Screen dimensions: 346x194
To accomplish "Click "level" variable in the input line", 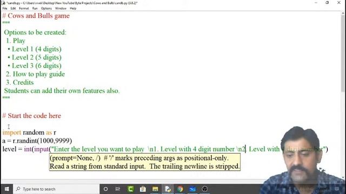I will click(x=9, y=149).
